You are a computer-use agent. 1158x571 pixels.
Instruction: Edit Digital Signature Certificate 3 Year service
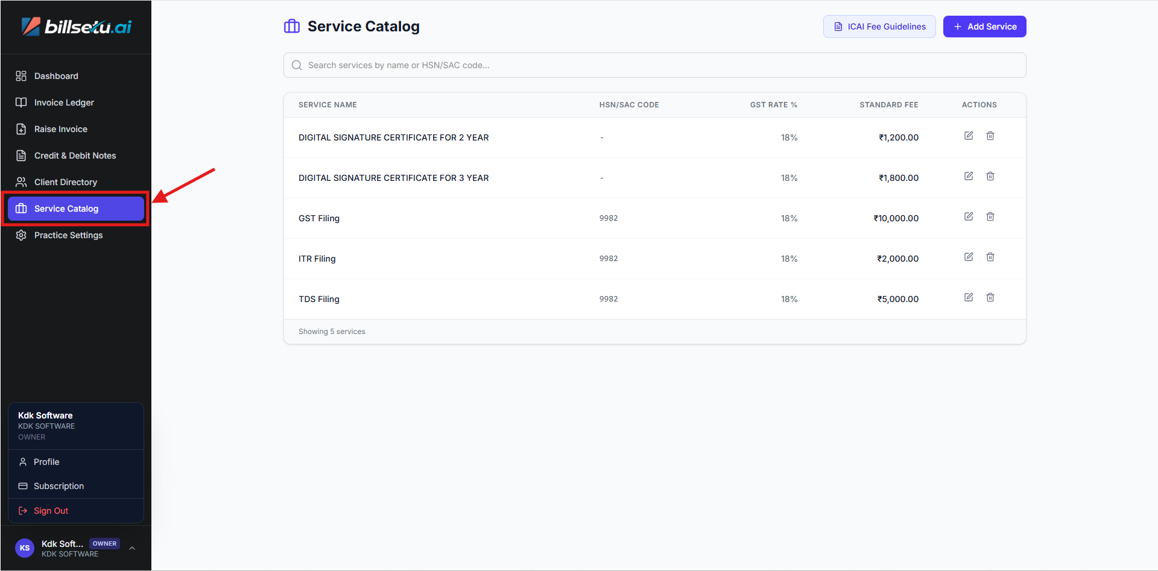(968, 176)
